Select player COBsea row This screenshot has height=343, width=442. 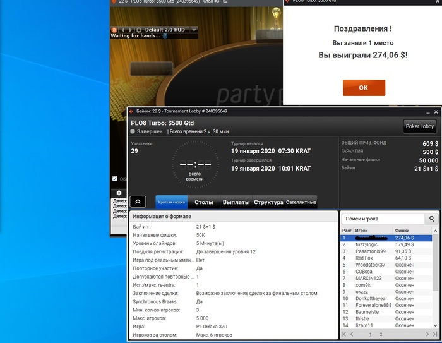386,272
